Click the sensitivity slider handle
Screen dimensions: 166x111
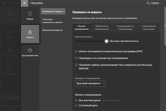(107, 41)
